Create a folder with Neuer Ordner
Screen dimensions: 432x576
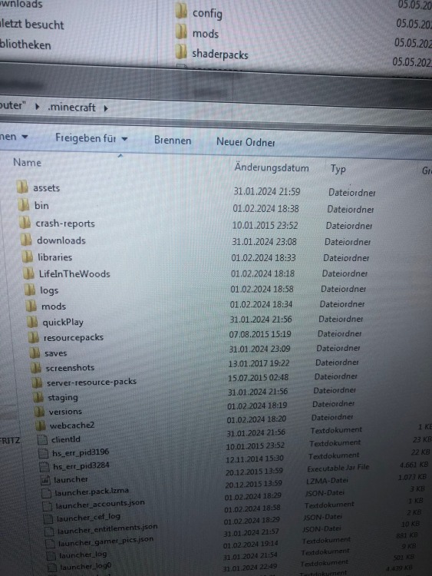246,142
